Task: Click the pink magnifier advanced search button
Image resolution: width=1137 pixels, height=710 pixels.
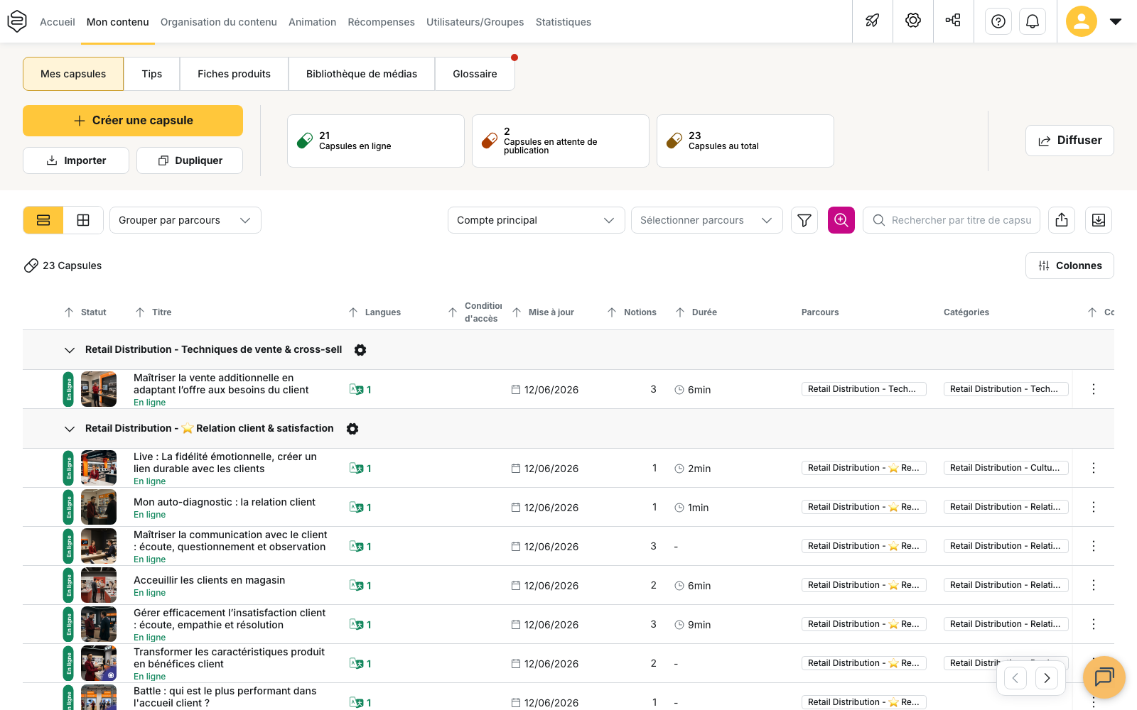Action: tap(841, 220)
